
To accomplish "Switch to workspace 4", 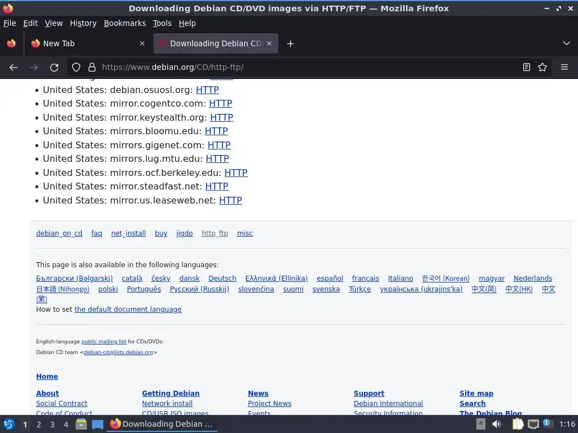I will [x=66, y=425].
